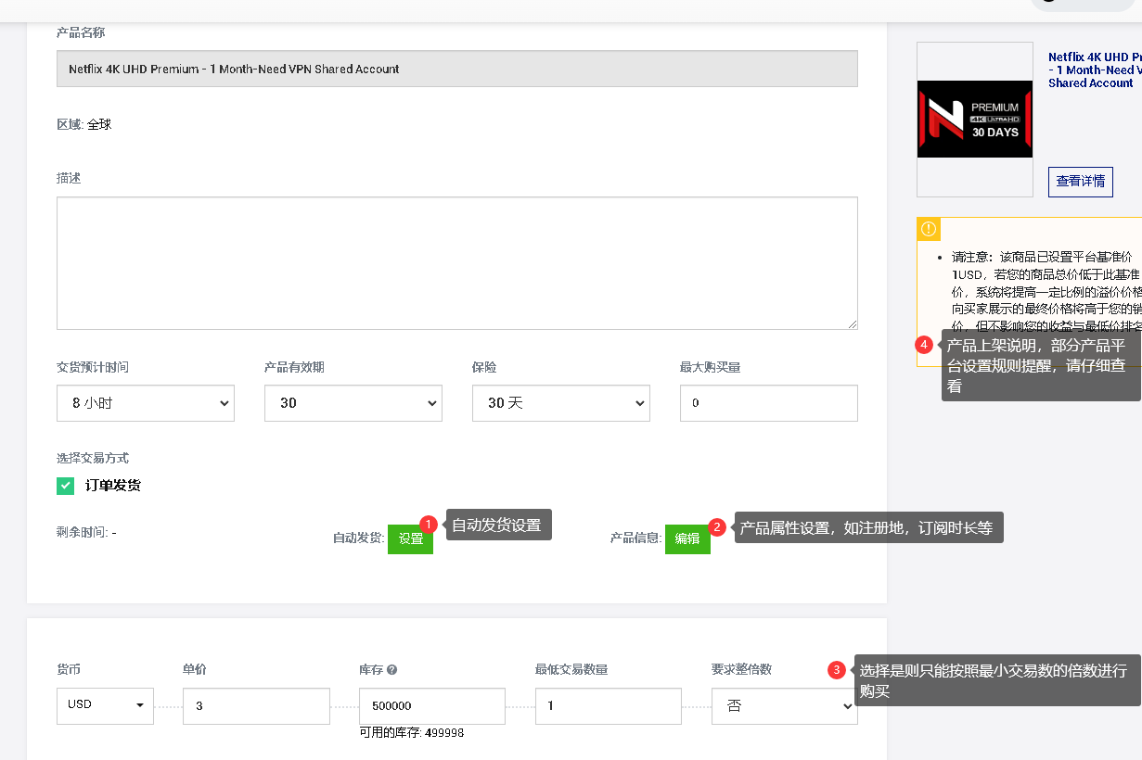Click the 最大购买量 input field
This screenshot has height=760, width=1142.
point(768,403)
